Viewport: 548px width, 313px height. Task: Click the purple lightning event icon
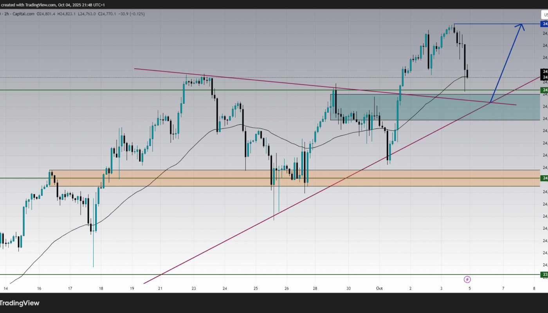tap(467, 279)
